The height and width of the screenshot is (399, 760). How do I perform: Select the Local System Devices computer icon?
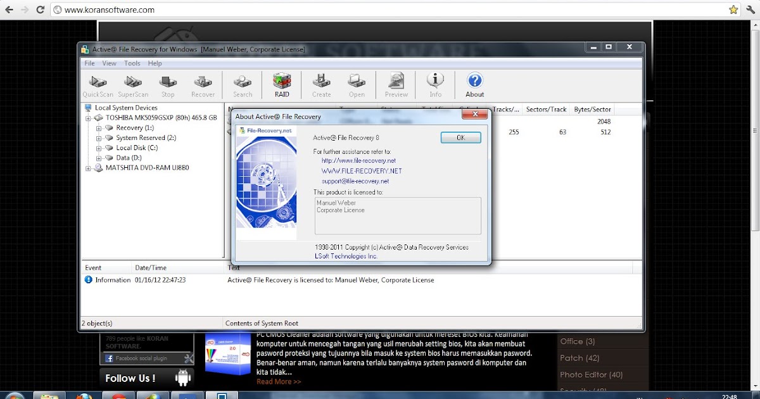(88, 108)
